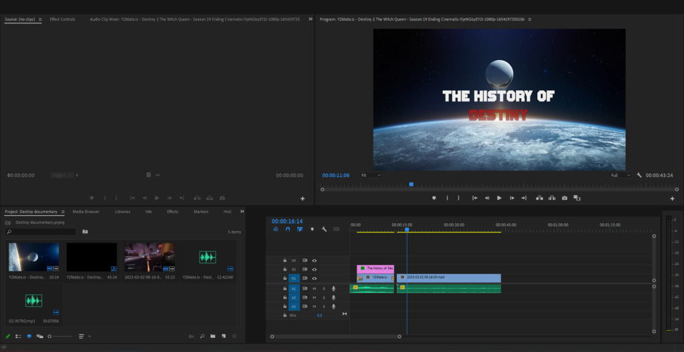Switch Project panel to Icon view
The image size is (684, 352).
29,336
